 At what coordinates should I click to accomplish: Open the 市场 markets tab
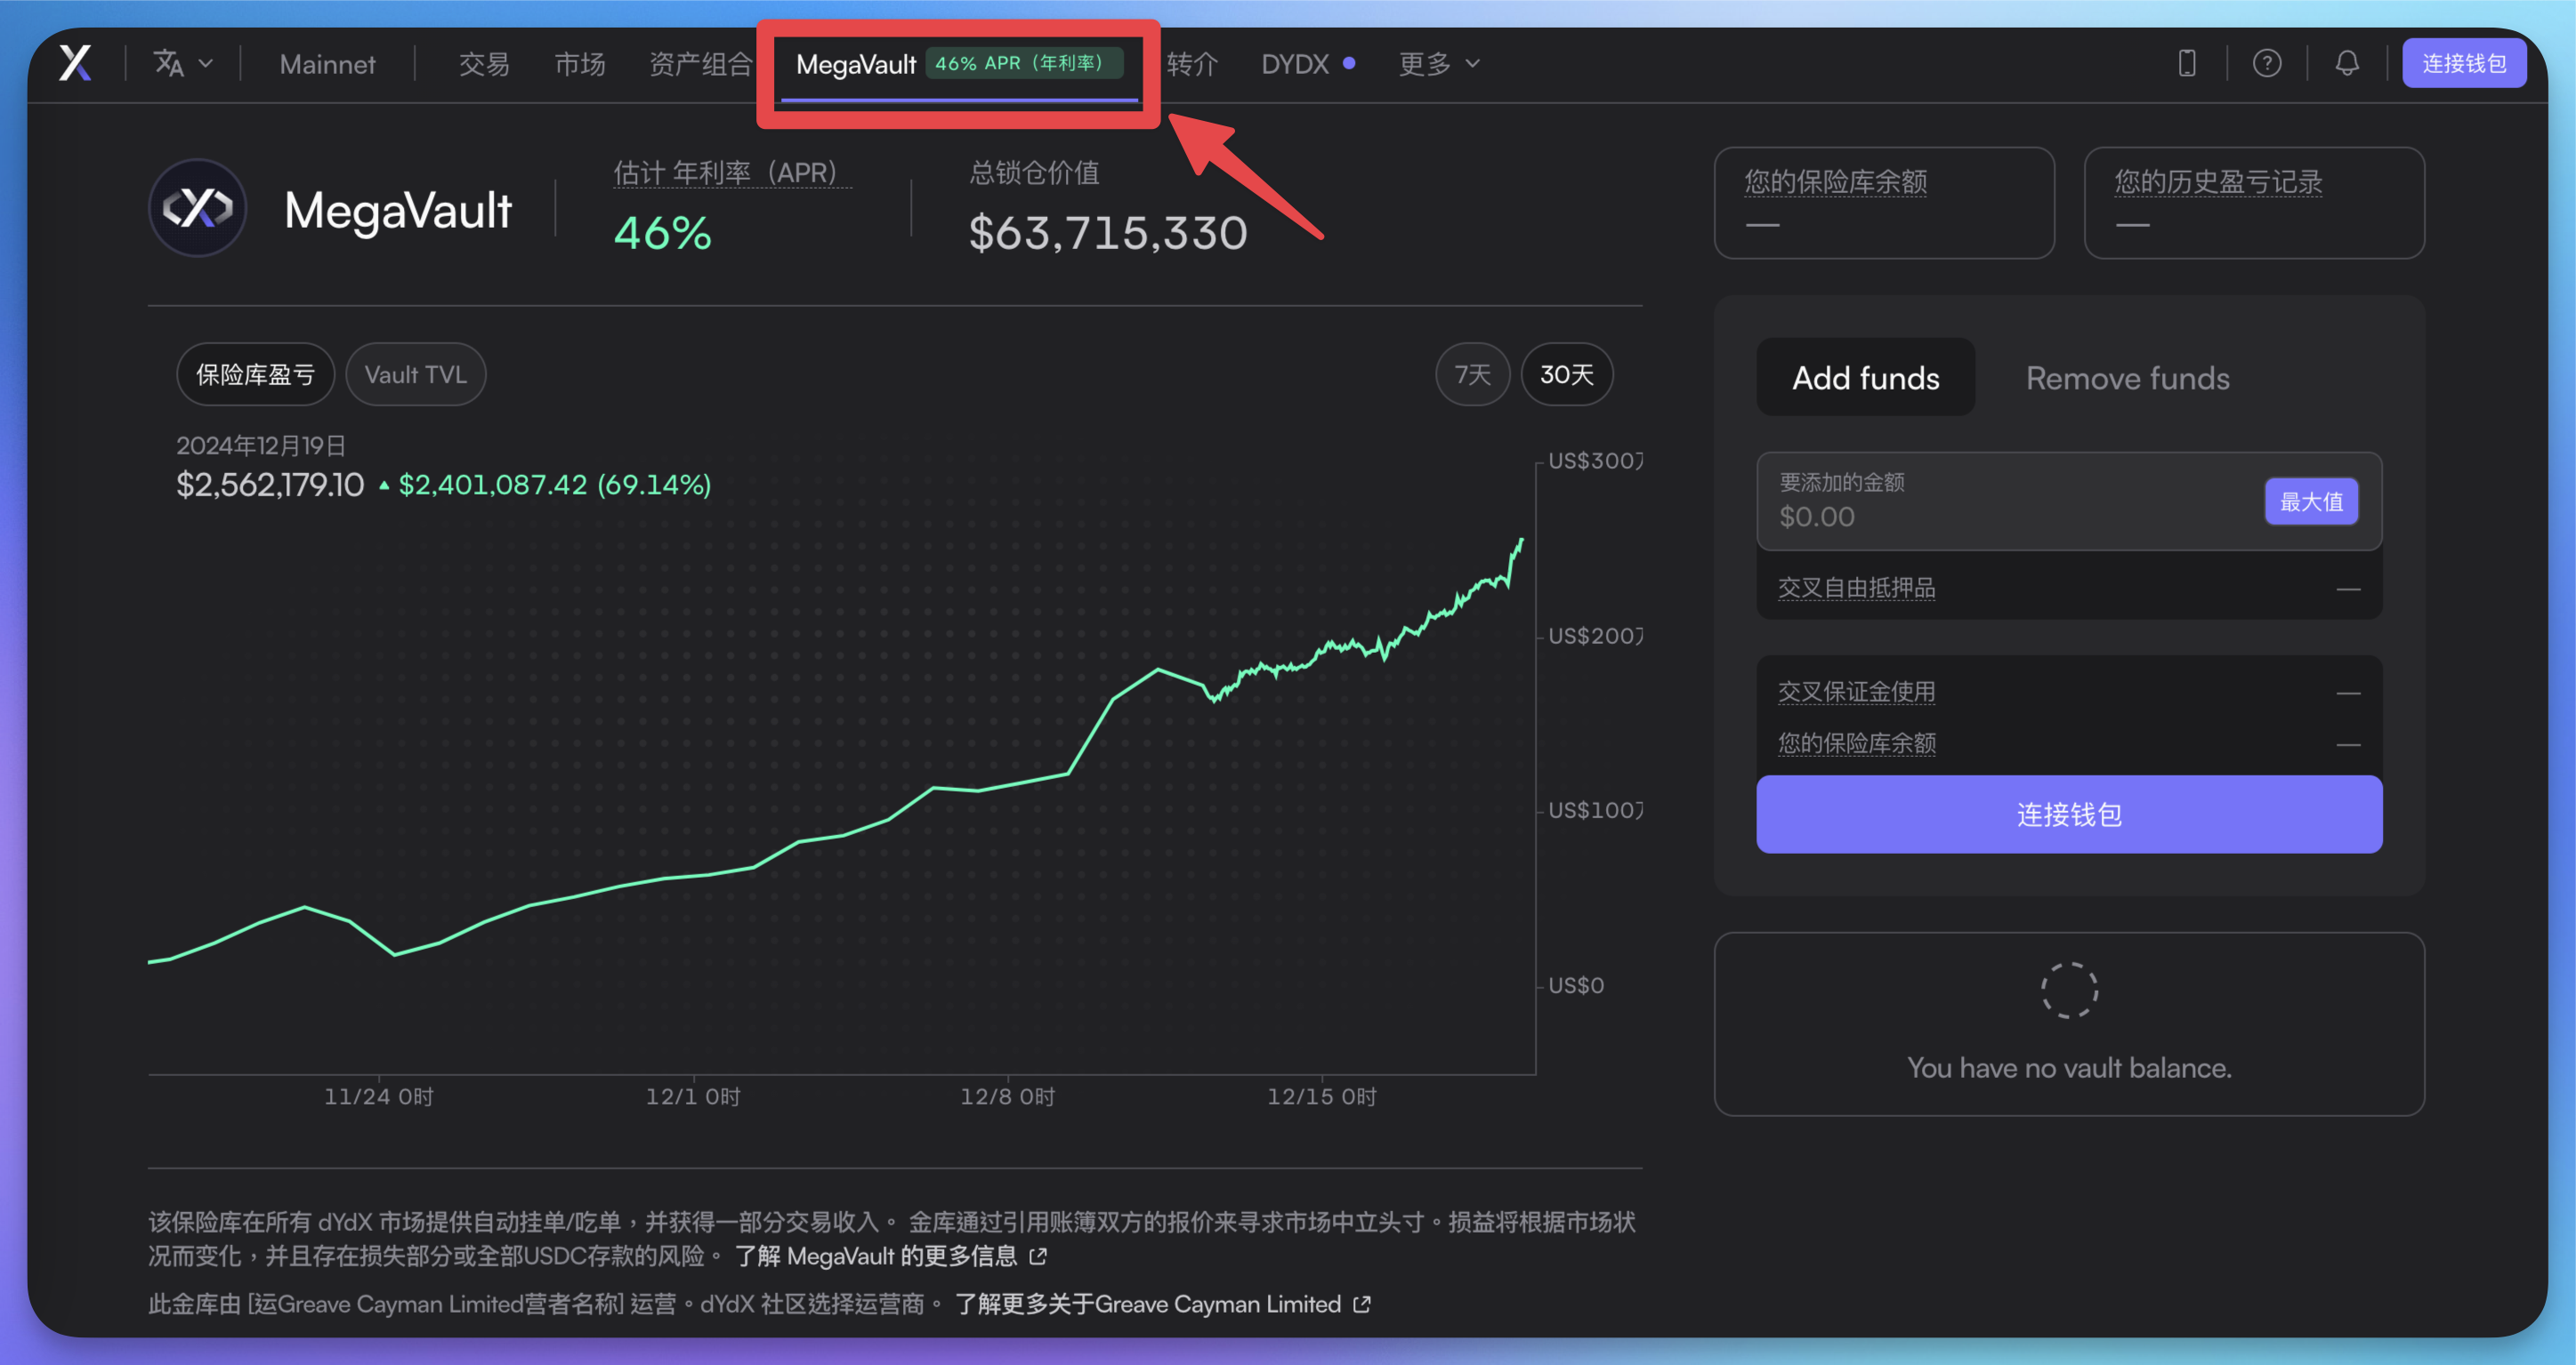(580, 64)
